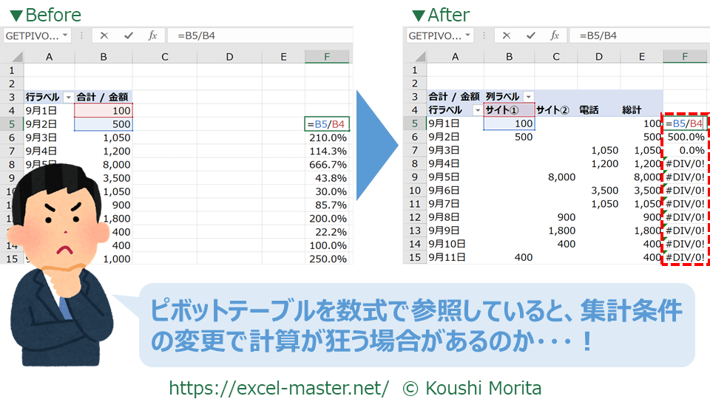Expand the Name Box dropdown in the Before panel
710x399 pixels.
point(66,35)
